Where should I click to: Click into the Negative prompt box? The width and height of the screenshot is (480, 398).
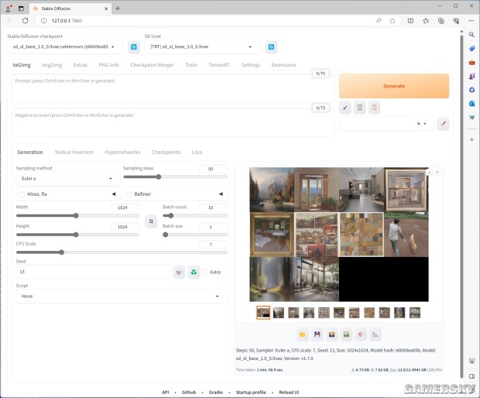[173, 122]
